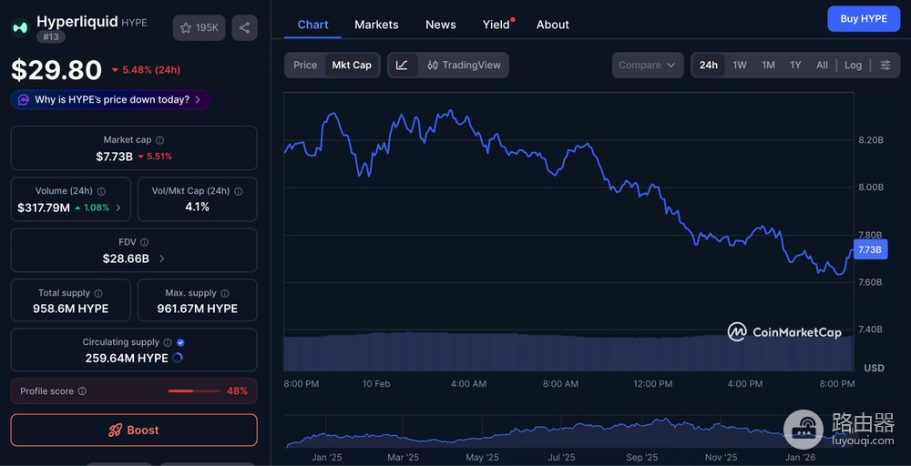Click the circulating supply progress ring
Viewport: 911px width, 466px height.
(x=178, y=358)
